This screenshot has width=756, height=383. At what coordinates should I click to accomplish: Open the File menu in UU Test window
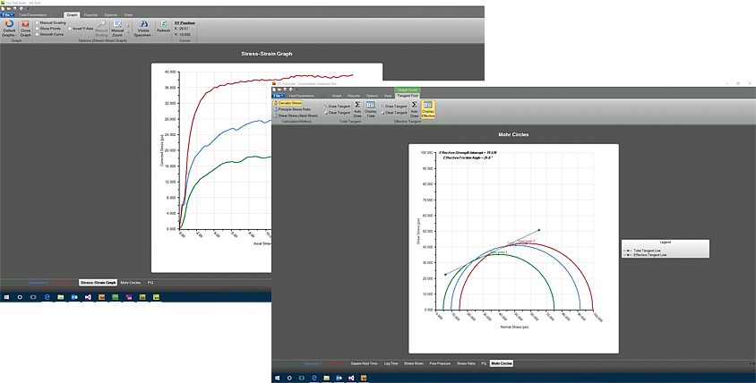pyautogui.click(x=7, y=14)
